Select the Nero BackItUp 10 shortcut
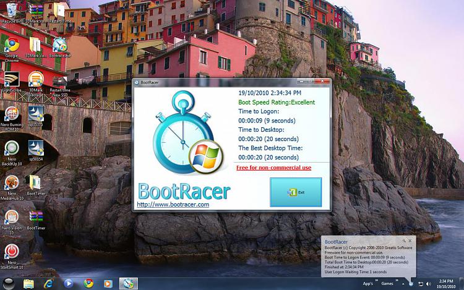 [x=12, y=153]
